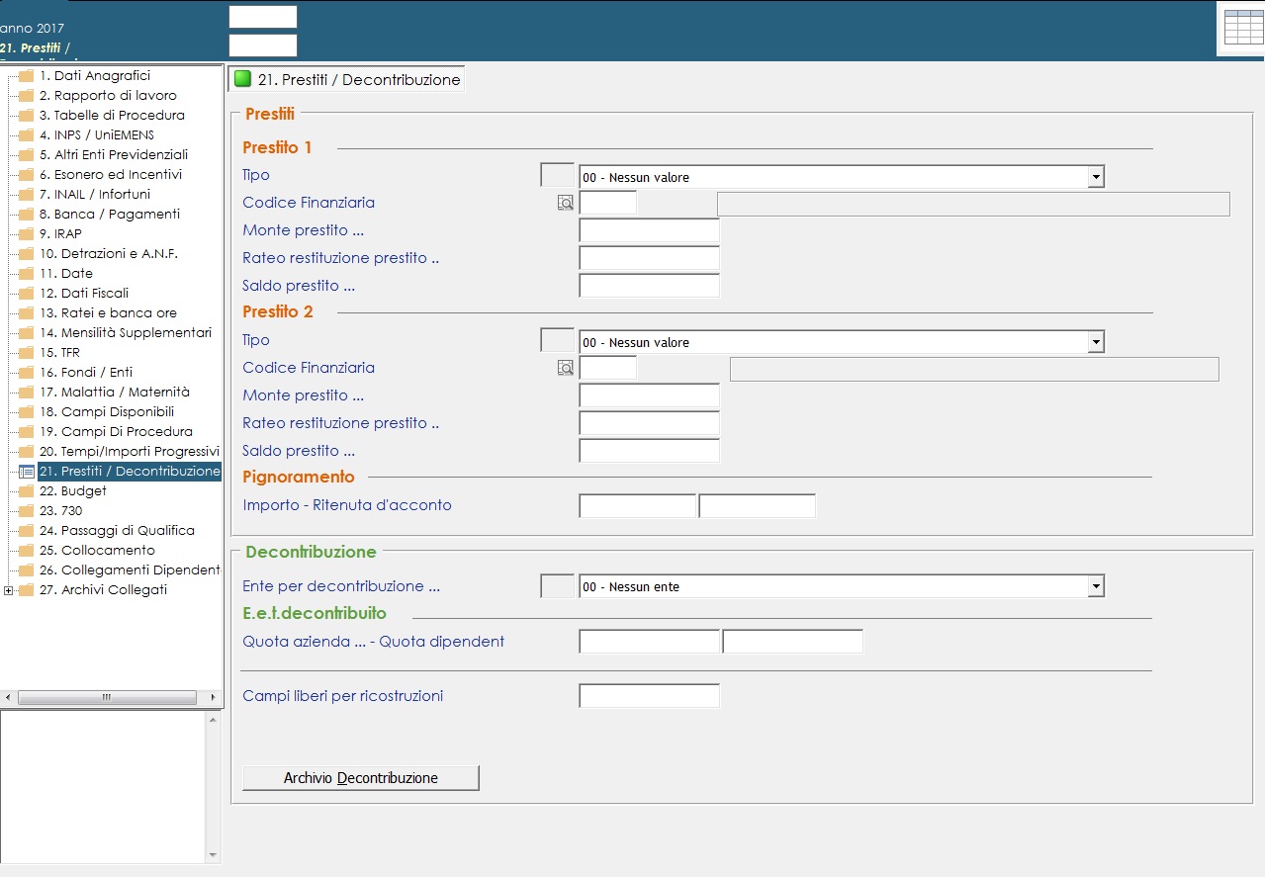Click Pignoramento Importo input field

click(x=637, y=506)
